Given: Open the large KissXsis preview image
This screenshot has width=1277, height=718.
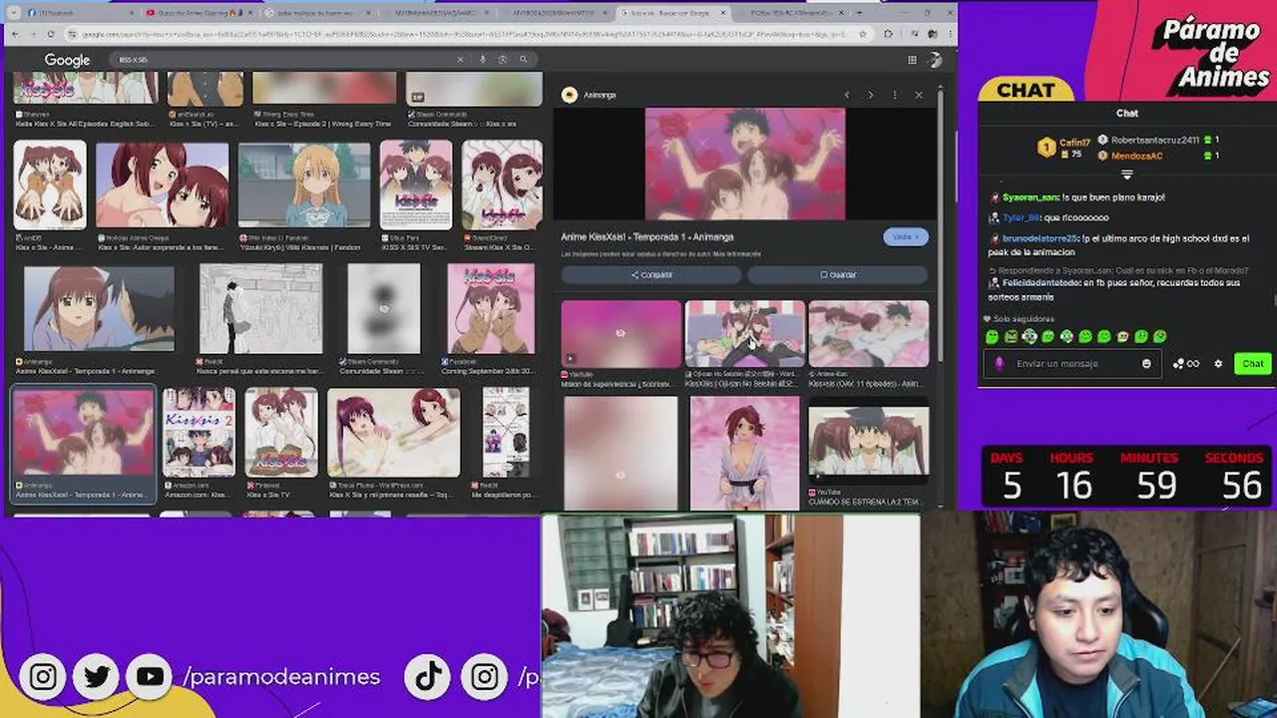Looking at the screenshot, I should [x=744, y=164].
